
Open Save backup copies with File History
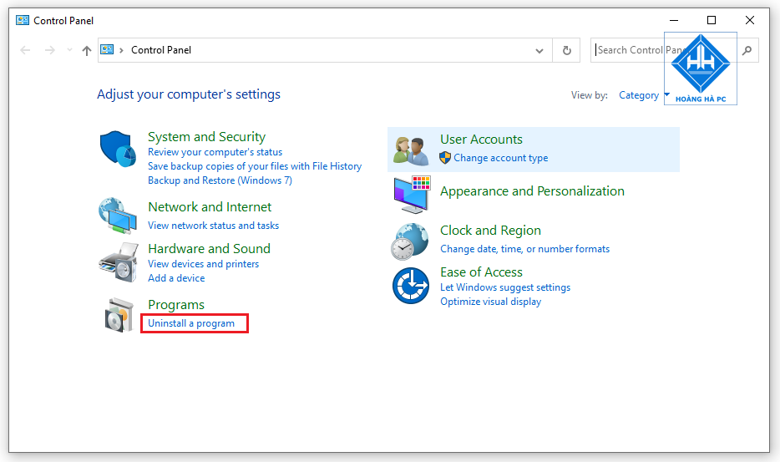coord(255,166)
